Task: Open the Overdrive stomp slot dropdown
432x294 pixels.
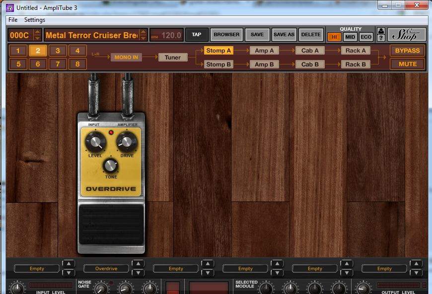Action: coord(106,268)
